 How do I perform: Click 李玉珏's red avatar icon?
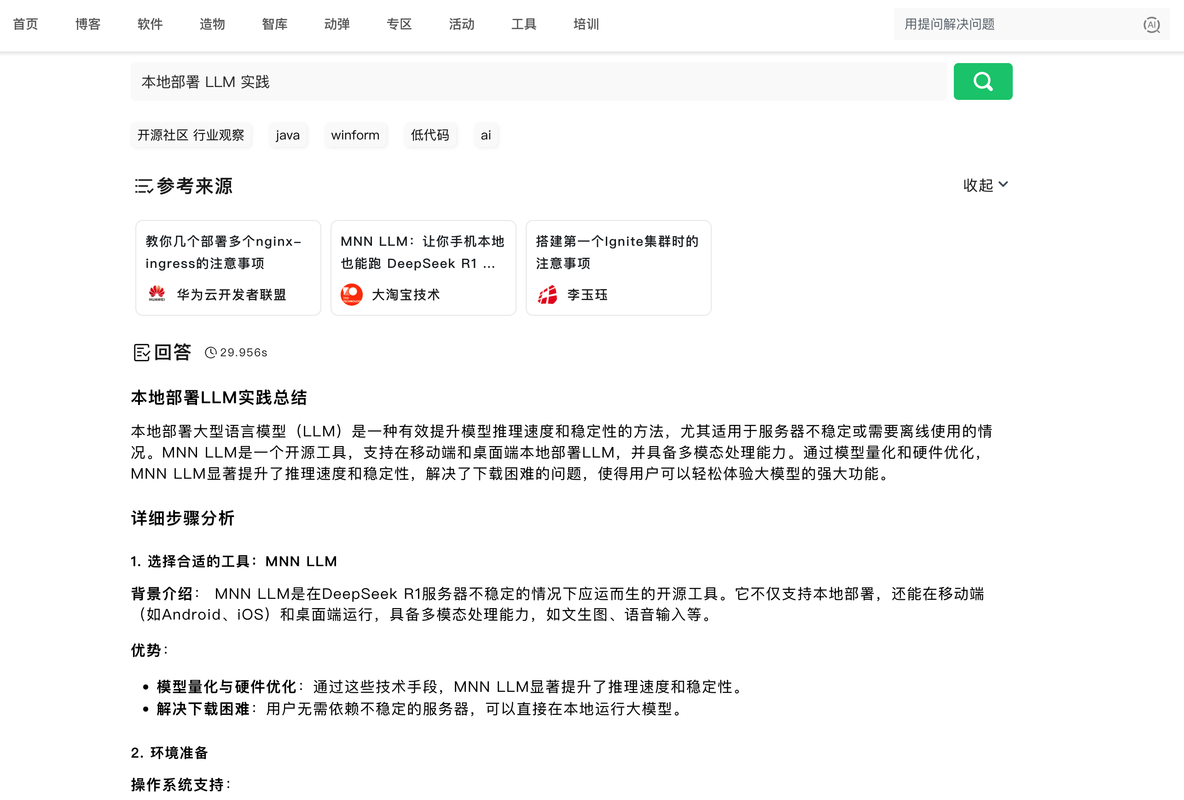click(547, 294)
